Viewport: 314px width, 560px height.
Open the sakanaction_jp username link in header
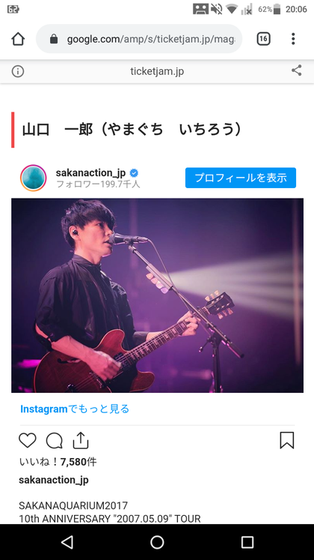(x=90, y=173)
